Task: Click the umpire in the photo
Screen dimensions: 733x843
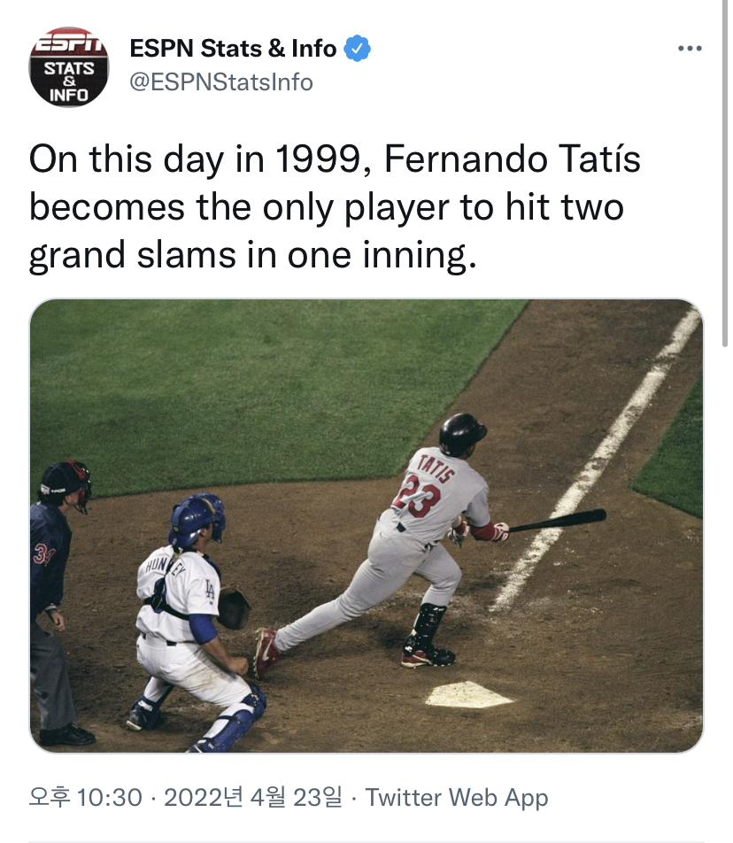Action: coord(57,602)
